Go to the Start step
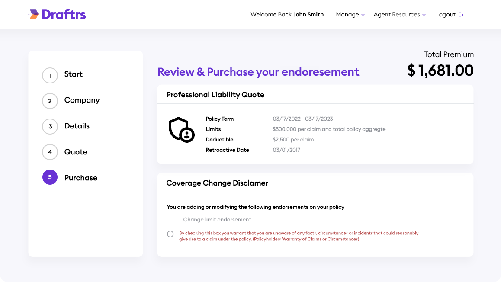 (73, 74)
